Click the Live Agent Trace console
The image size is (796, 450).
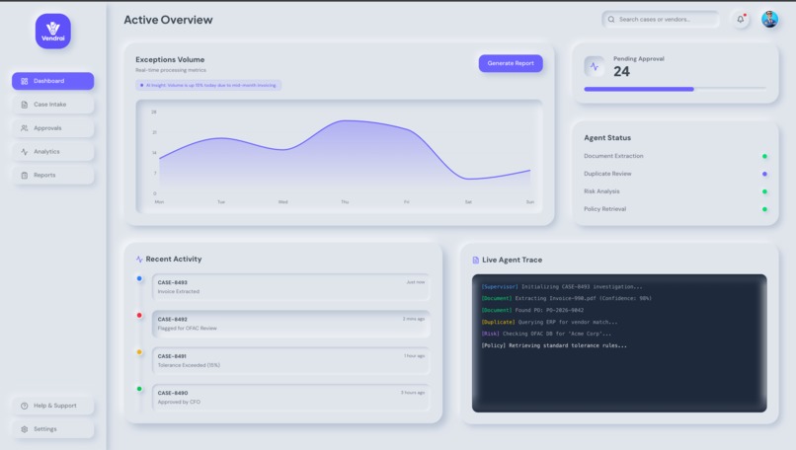click(x=619, y=343)
